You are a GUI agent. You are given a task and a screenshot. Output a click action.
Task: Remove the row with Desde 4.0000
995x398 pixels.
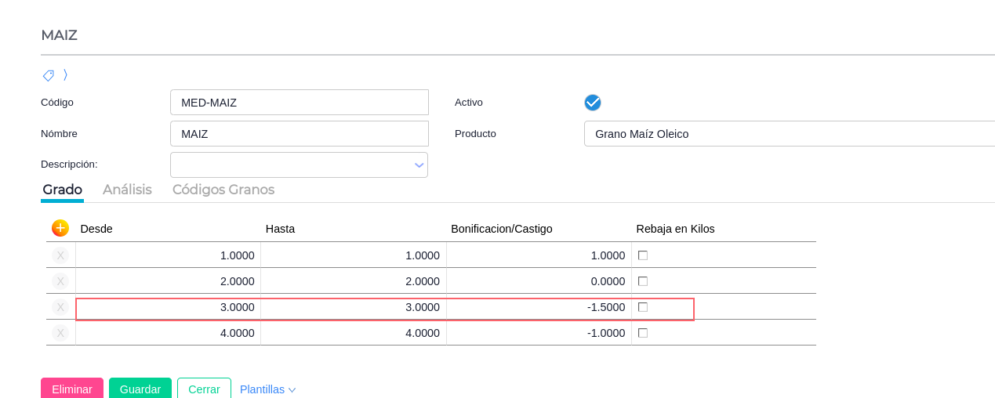pos(60,333)
